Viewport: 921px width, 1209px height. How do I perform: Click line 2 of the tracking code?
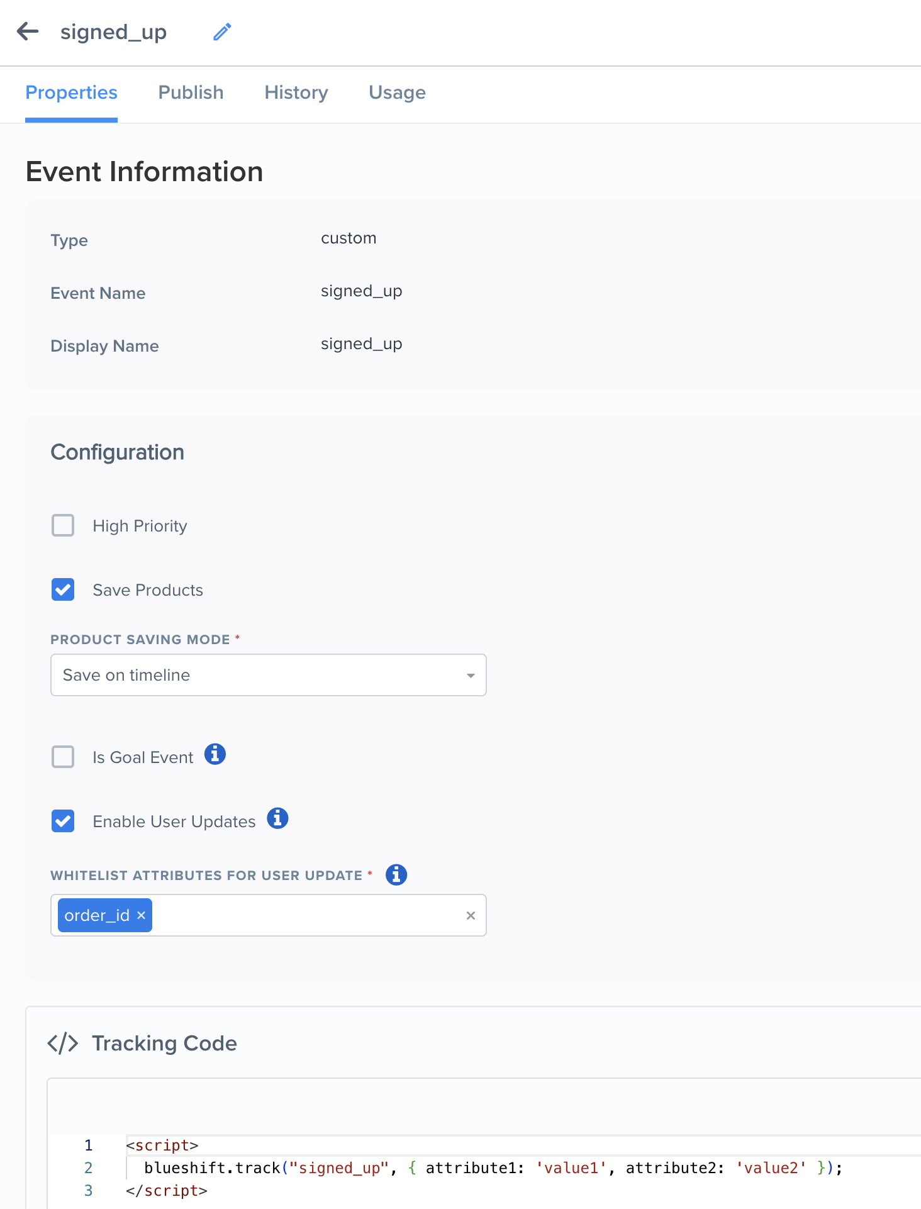(x=493, y=1168)
